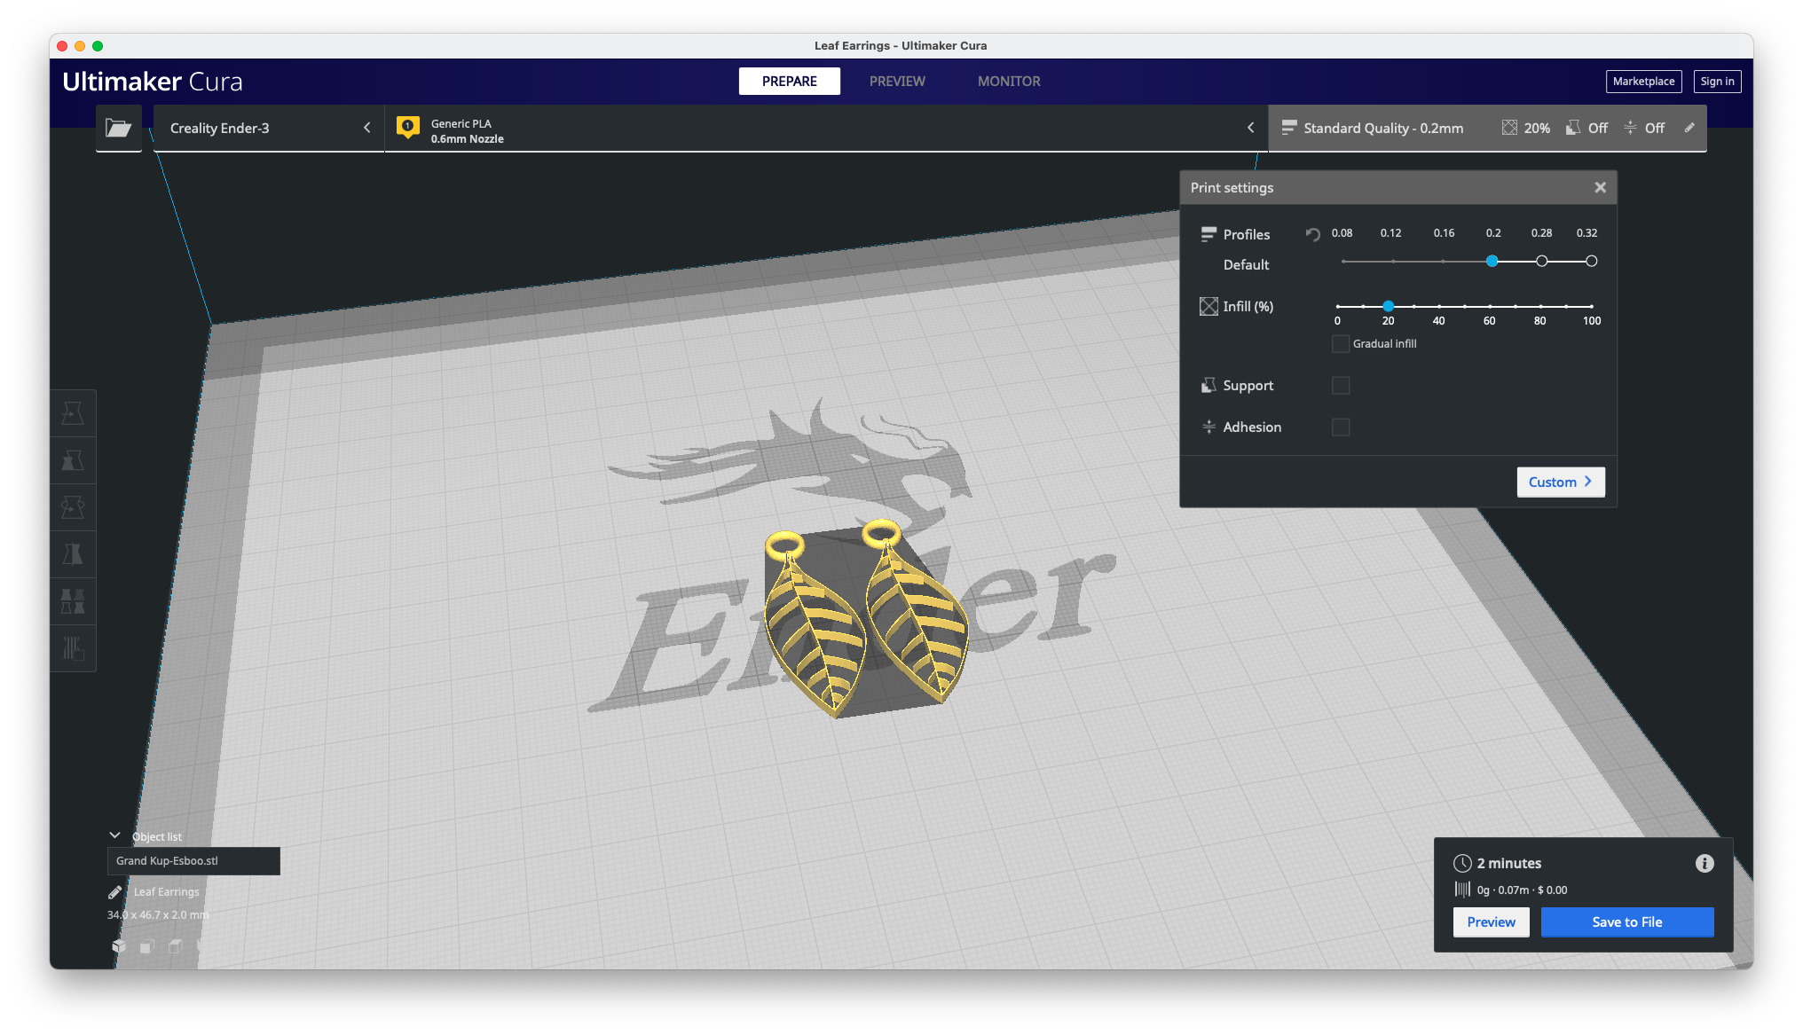The image size is (1803, 1035).
Task: Collapse the Creality Ender-3 printer panel
Action: [x=367, y=128]
